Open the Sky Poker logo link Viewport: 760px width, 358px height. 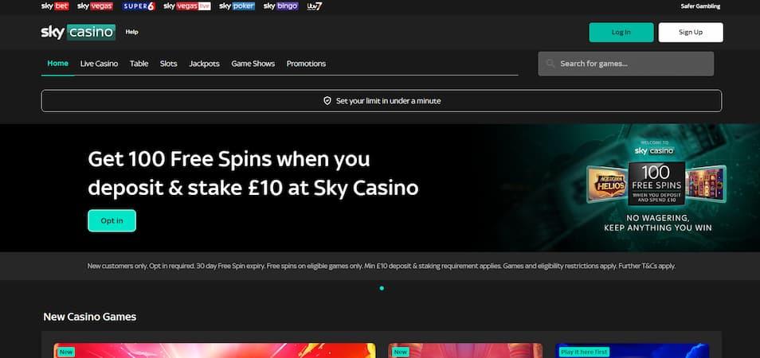(x=237, y=6)
